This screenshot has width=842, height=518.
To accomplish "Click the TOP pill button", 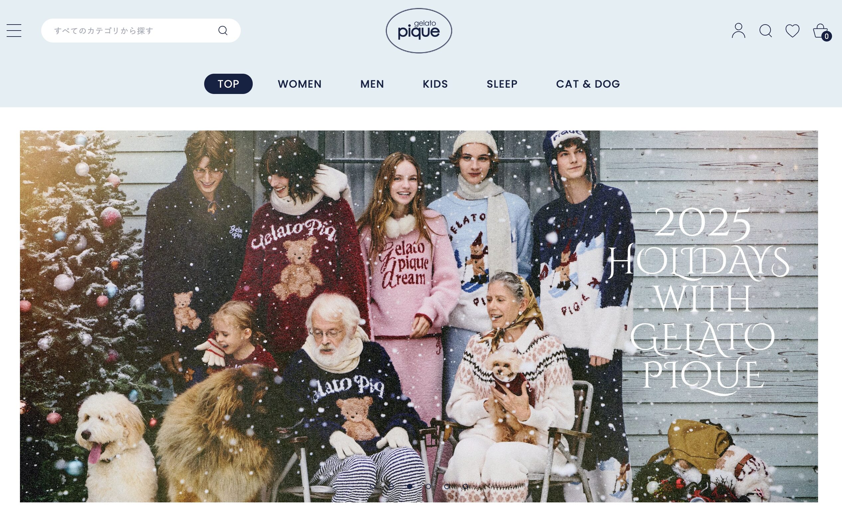I will click(228, 84).
